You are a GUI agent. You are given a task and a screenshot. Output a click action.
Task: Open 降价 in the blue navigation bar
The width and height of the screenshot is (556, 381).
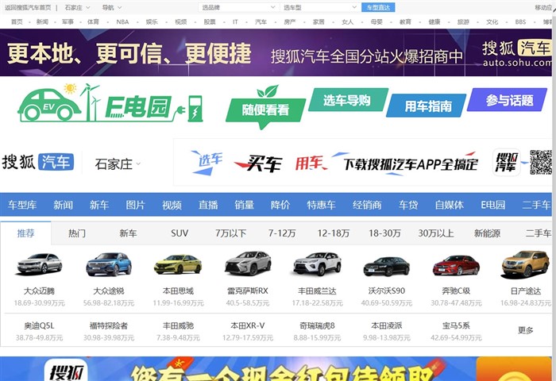[x=280, y=205]
